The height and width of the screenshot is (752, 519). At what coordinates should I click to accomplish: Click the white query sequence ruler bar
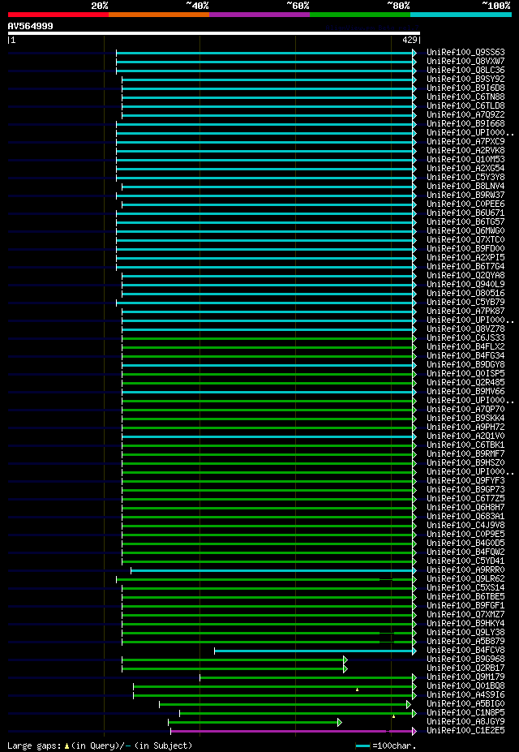pyautogui.click(x=214, y=33)
